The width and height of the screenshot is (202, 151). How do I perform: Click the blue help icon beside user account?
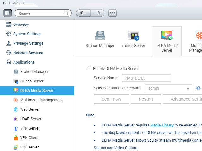(x=198, y=88)
